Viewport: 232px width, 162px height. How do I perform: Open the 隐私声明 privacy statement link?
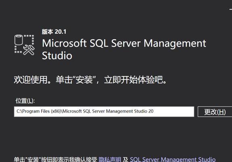(x=110, y=159)
